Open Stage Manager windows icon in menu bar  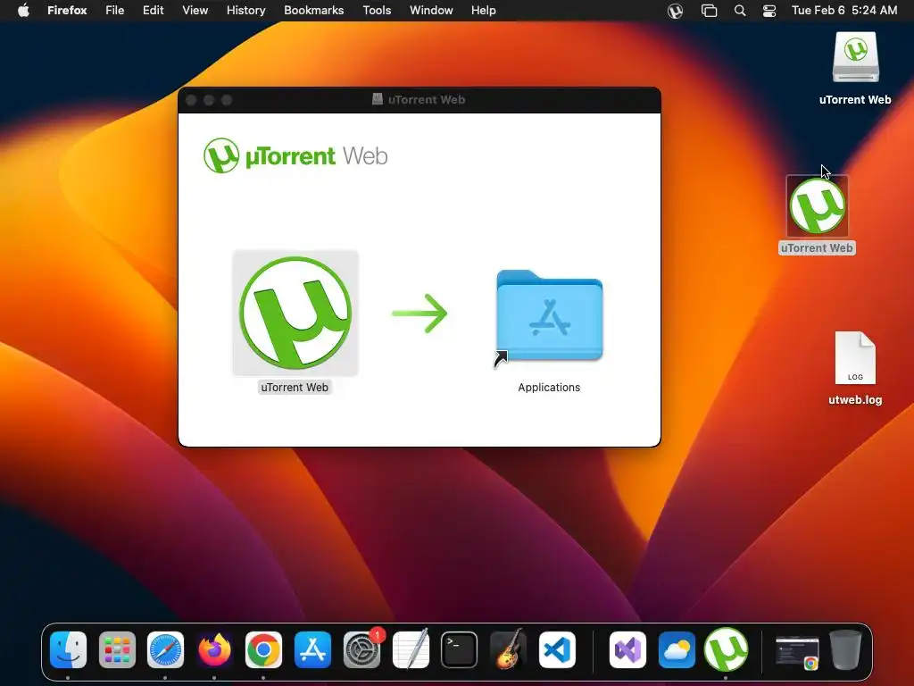click(x=709, y=11)
